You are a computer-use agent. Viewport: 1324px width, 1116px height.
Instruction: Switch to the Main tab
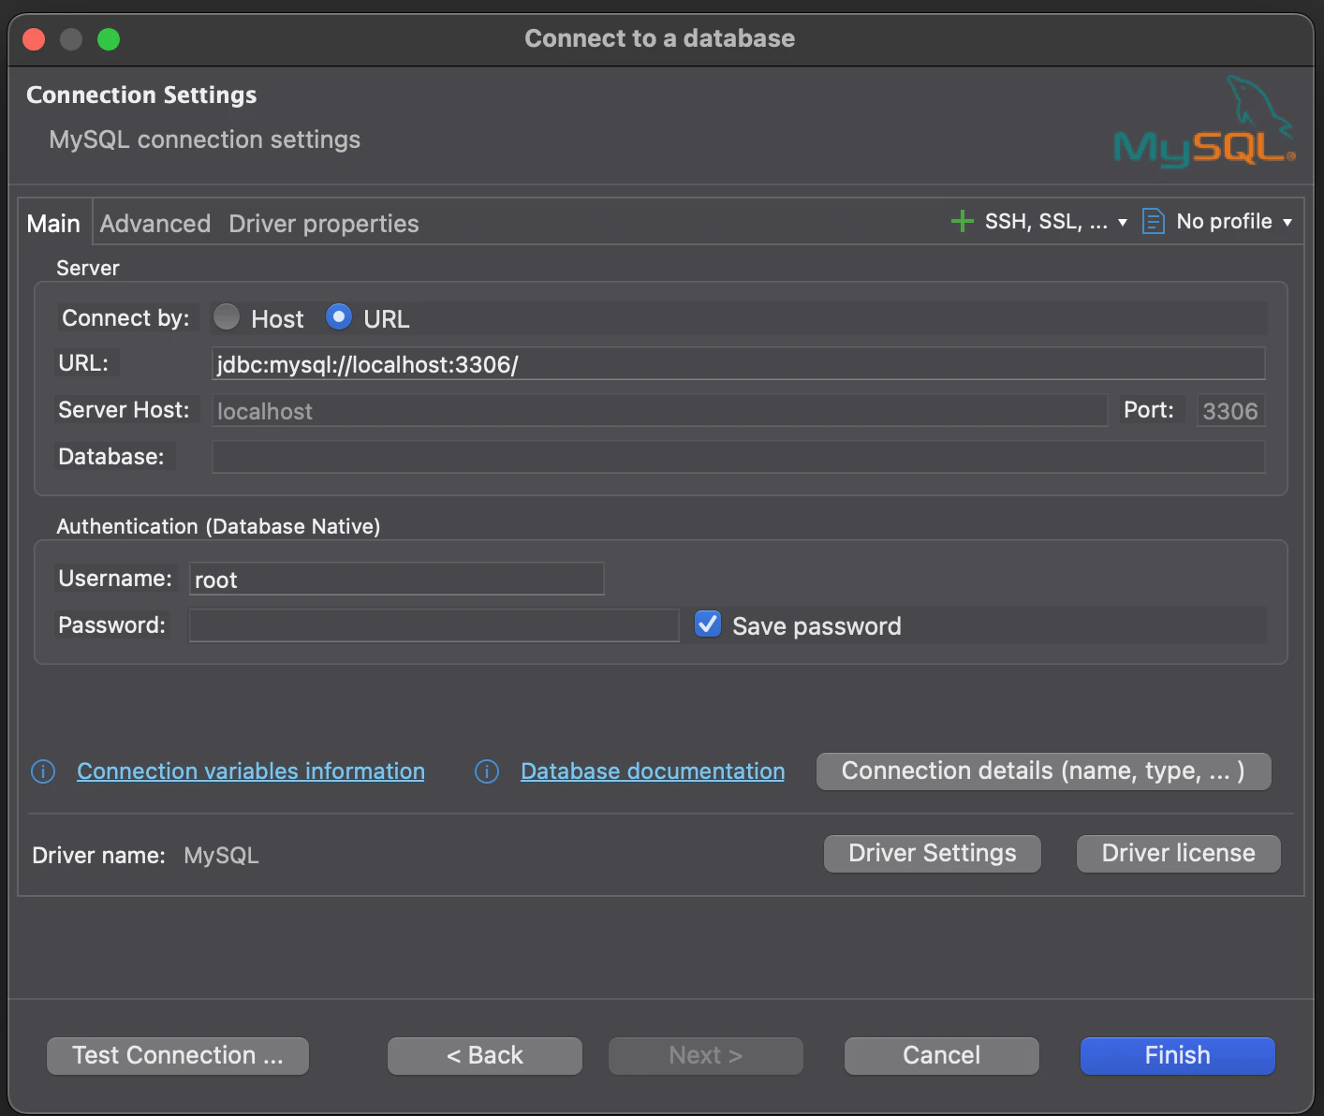[53, 224]
